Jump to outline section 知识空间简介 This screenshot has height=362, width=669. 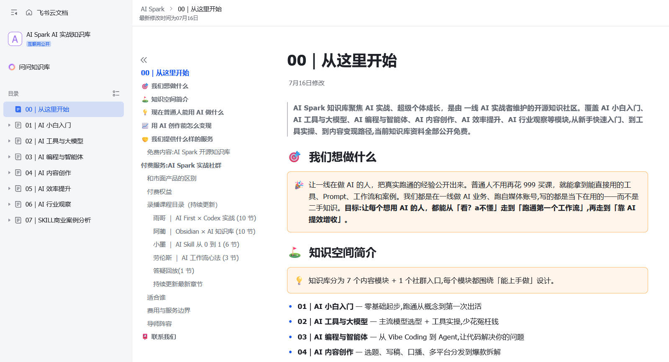click(169, 99)
